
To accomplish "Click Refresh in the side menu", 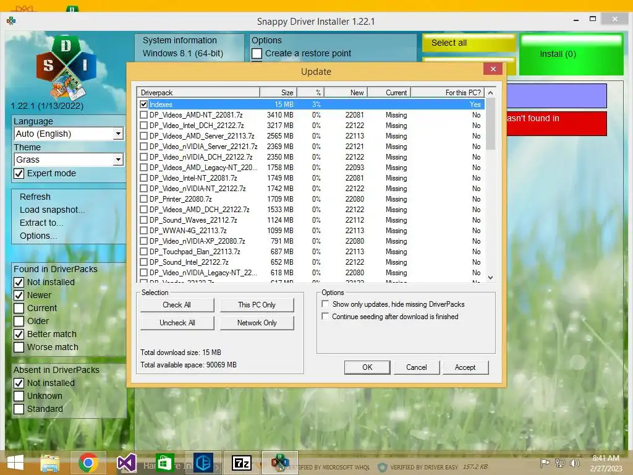I will (x=35, y=197).
